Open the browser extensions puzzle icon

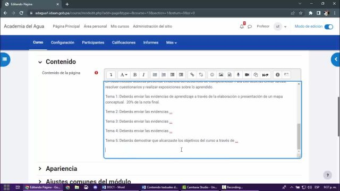point(310,13)
